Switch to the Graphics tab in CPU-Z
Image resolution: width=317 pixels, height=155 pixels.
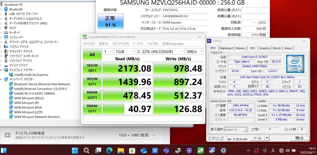click(x=265, y=48)
